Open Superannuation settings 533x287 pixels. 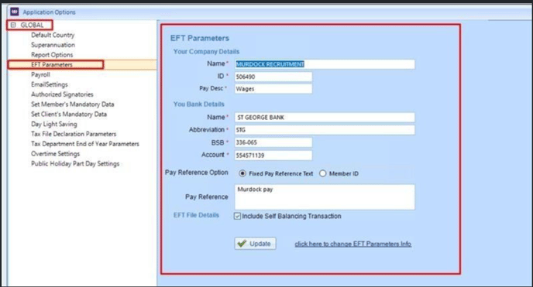click(x=53, y=45)
